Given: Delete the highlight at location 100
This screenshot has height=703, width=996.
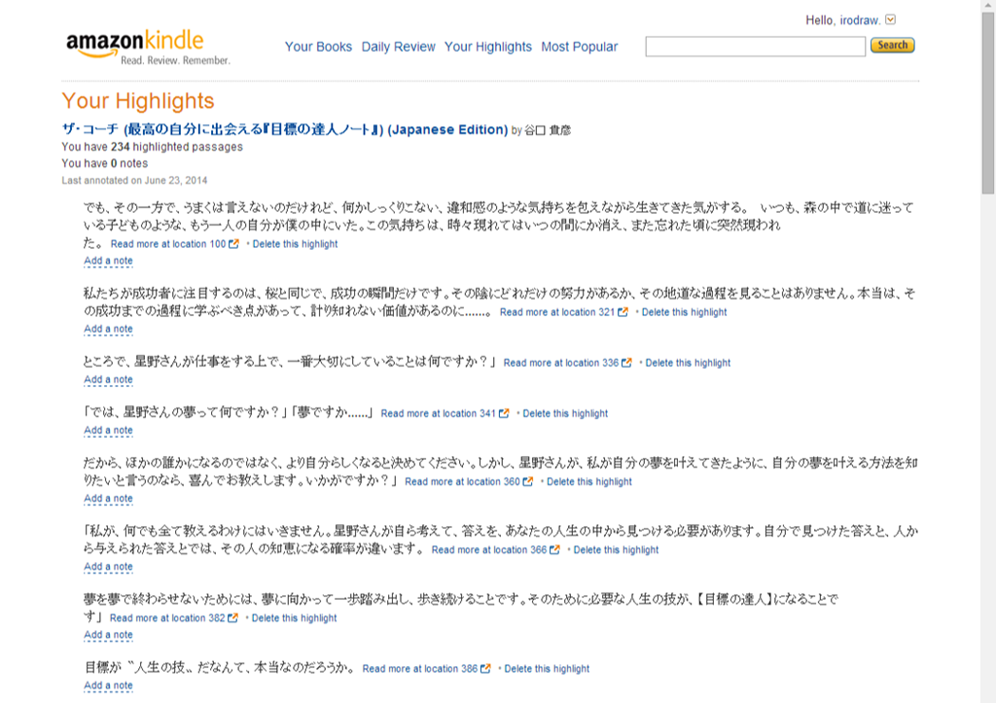Looking at the screenshot, I should click(296, 244).
